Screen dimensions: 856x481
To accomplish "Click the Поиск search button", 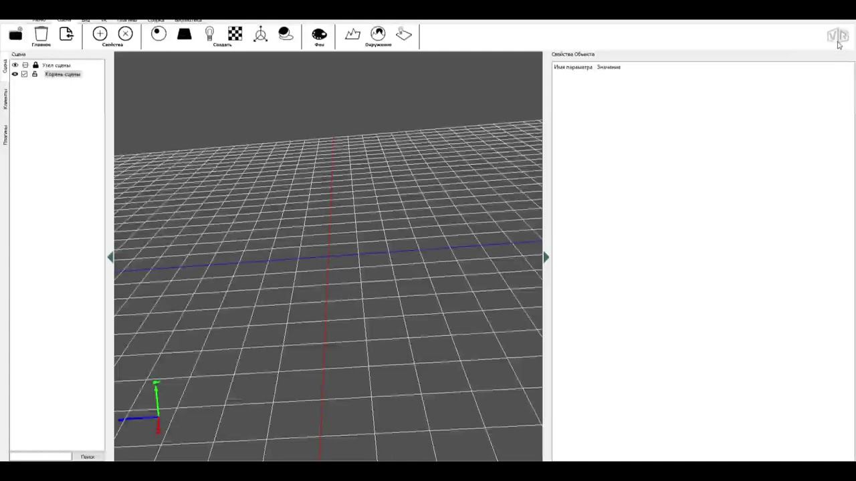I will [x=88, y=456].
